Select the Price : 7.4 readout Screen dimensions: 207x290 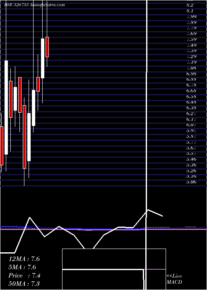pos(24,275)
